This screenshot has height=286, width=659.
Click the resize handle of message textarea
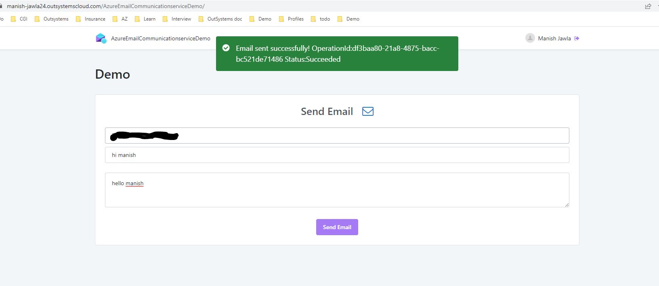tap(567, 205)
